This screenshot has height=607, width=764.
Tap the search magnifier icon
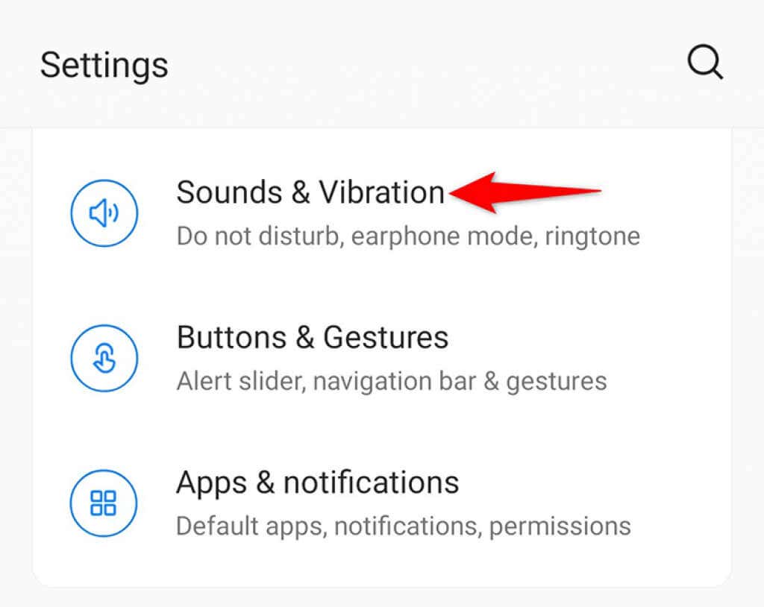(x=705, y=63)
